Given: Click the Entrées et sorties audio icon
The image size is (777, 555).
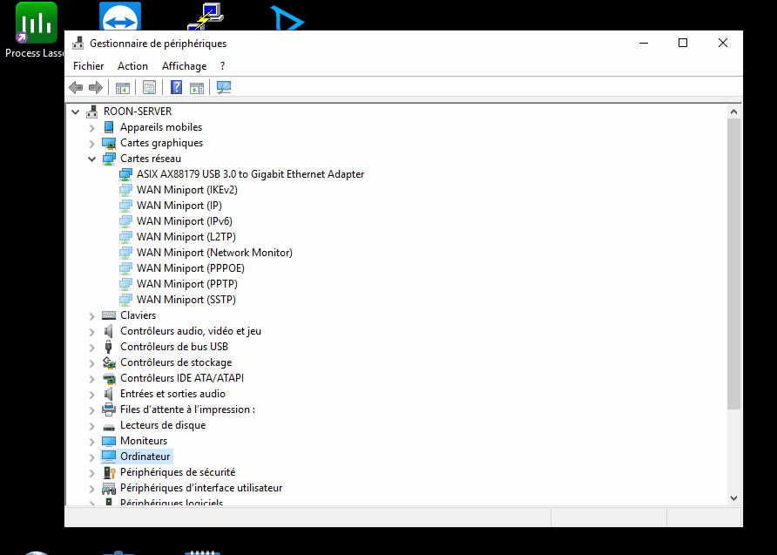Looking at the screenshot, I should click(x=109, y=394).
